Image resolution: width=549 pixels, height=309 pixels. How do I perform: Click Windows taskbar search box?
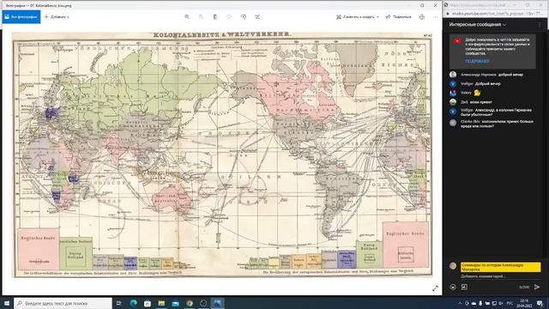pyautogui.click(x=63, y=303)
